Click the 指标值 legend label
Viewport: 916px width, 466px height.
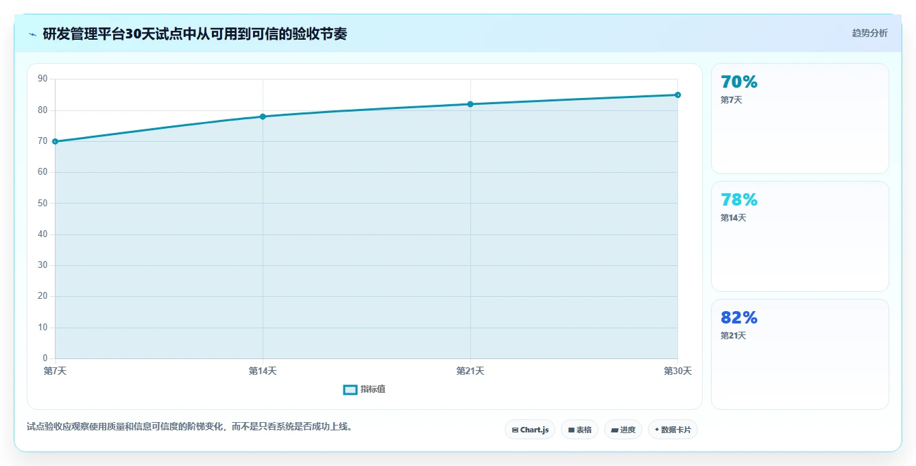373,389
